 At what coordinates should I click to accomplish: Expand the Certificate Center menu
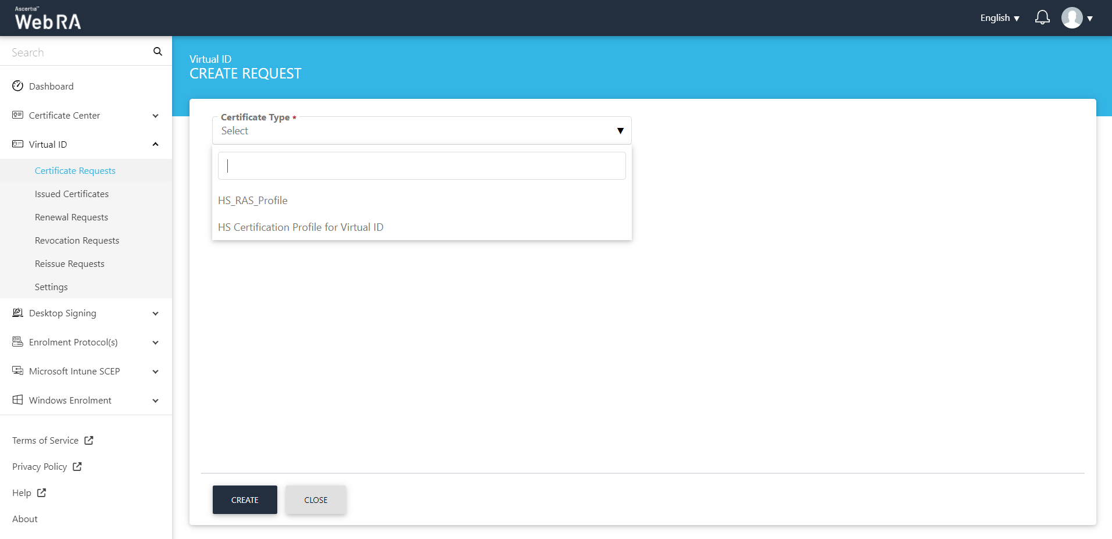click(x=155, y=116)
